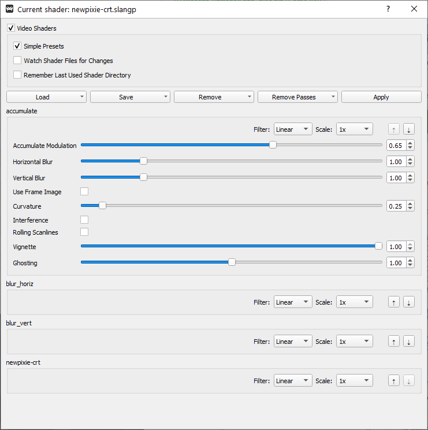Click the Curvature slider handle

pos(102,206)
